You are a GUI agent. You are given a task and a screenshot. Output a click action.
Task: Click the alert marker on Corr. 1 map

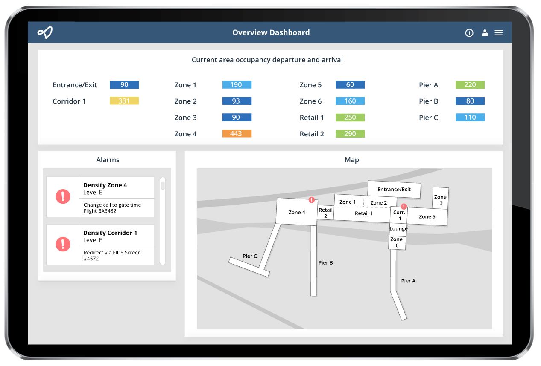pos(404,207)
